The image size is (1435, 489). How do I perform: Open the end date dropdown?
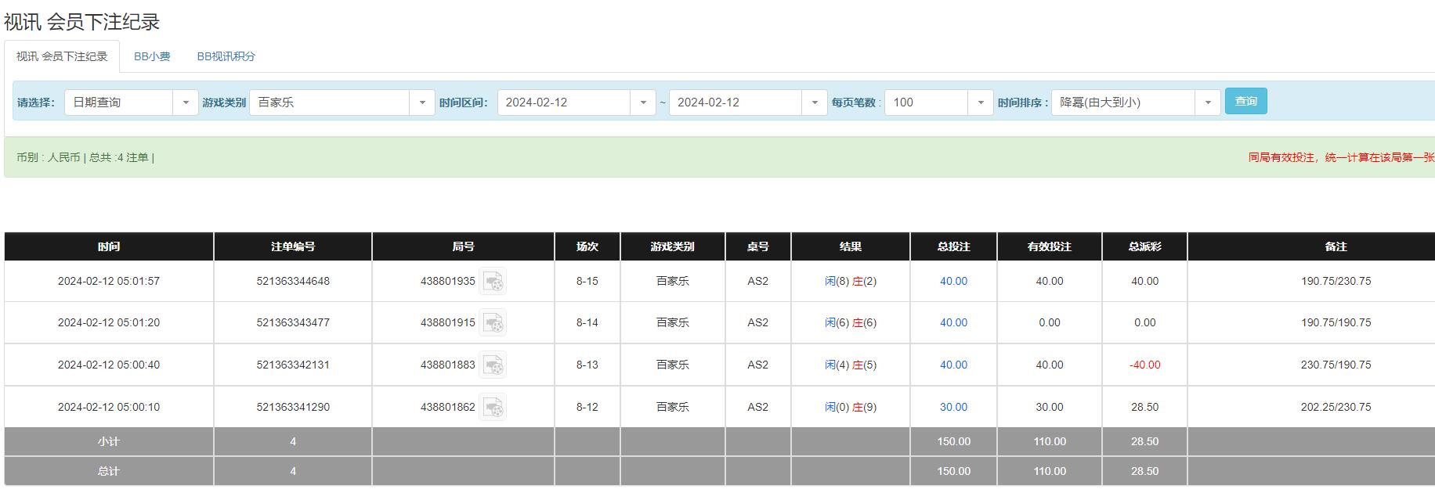click(x=747, y=102)
